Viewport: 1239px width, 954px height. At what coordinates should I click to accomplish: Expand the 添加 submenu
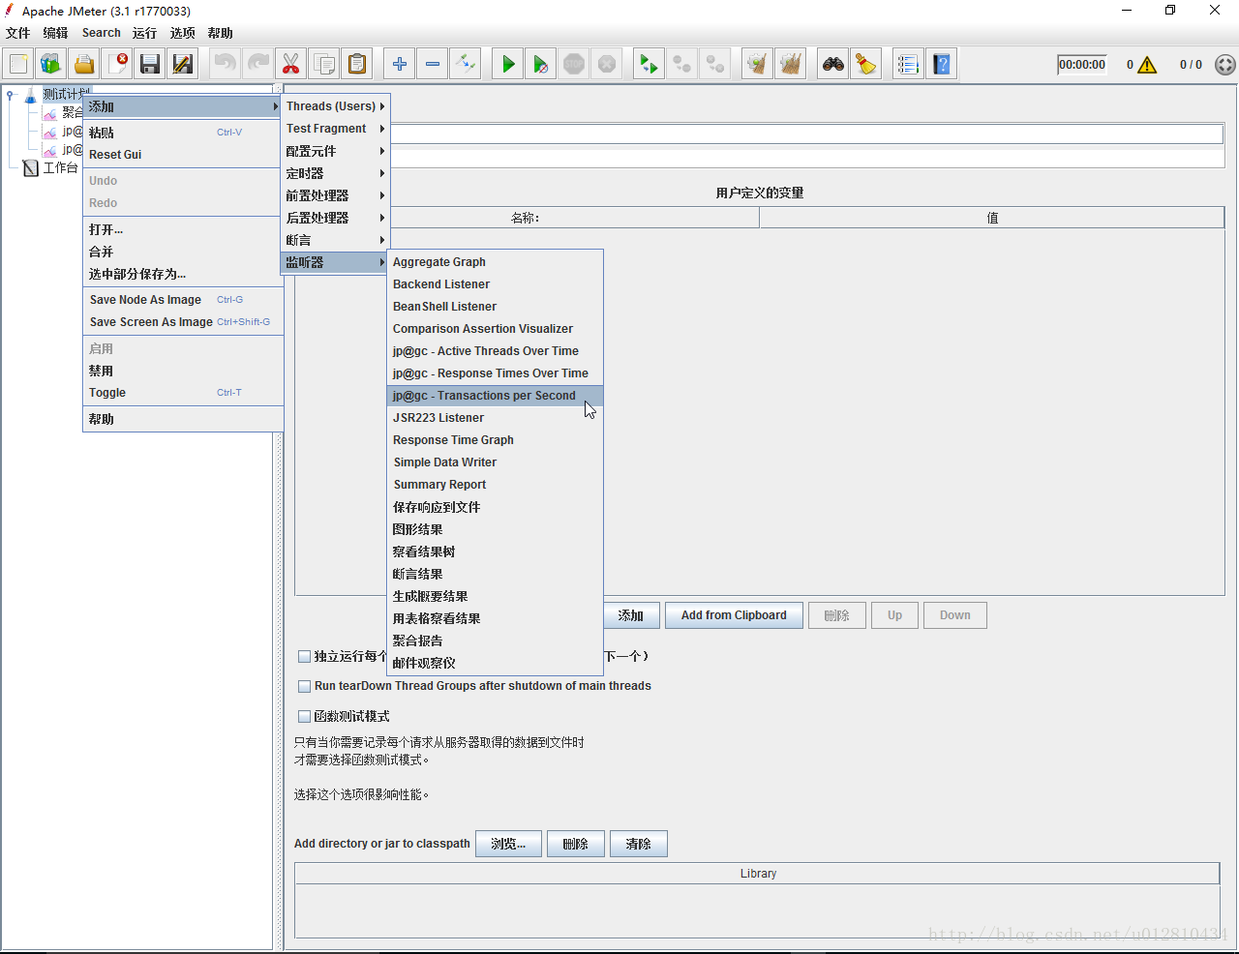pos(182,106)
